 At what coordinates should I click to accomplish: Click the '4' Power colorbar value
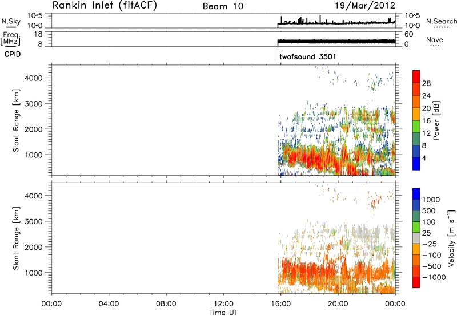coord(424,158)
